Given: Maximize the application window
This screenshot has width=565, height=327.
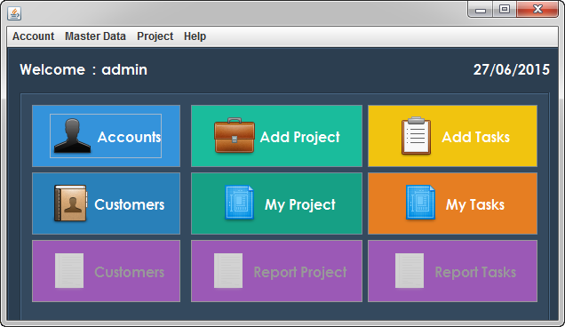Looking at the screenshot, I should pos(505,9).
